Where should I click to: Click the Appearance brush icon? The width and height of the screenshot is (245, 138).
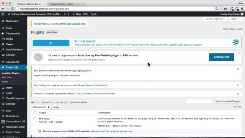[x=3, y=62]
